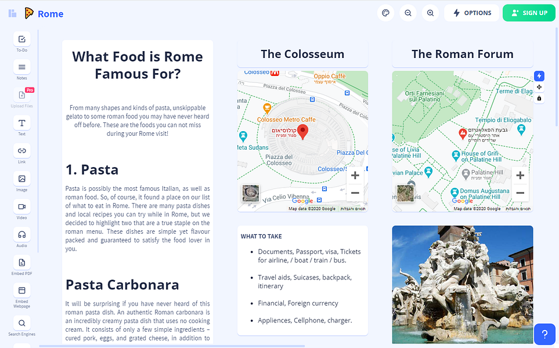Click the 'Travel aids, Suicases, backpack' bullet

(305, 281)
